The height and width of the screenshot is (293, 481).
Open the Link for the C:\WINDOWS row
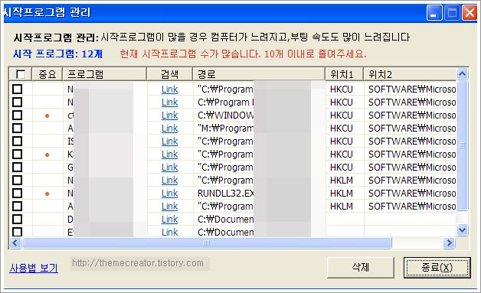[169, 116]
